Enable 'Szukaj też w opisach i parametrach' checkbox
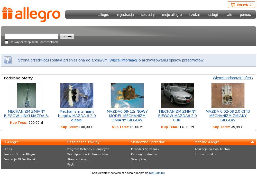The image size is (257, 178). 7,42
